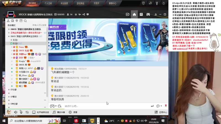Open the more menu below CF青训
The height and width of the screenshot is (124, 221).
45,100
